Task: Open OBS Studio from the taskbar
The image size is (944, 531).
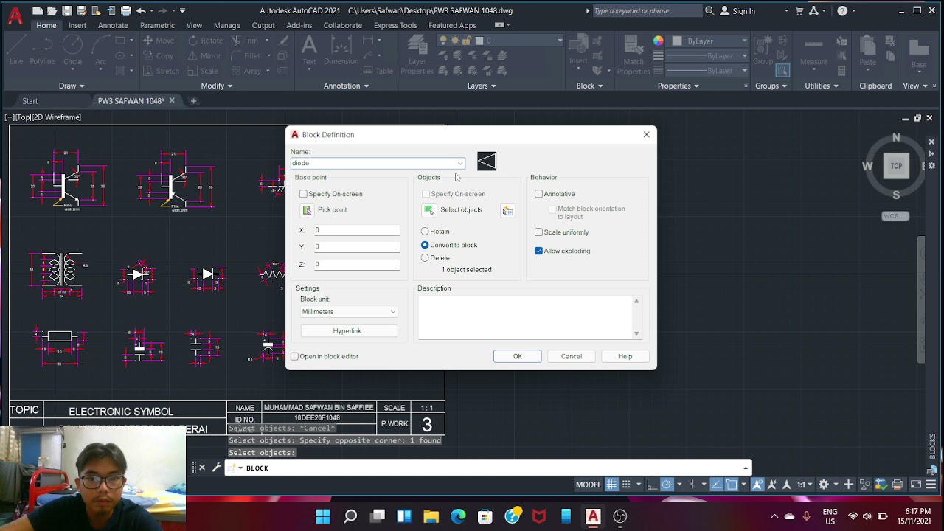Action: pyautogui.click(x=620, y=516)
